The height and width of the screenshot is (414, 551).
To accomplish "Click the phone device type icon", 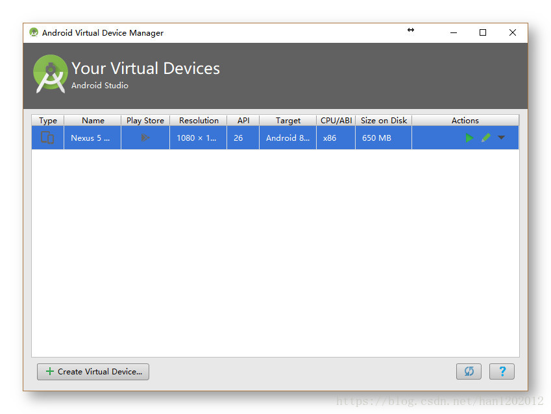I will pyautogui.click(x=47, y=138).
